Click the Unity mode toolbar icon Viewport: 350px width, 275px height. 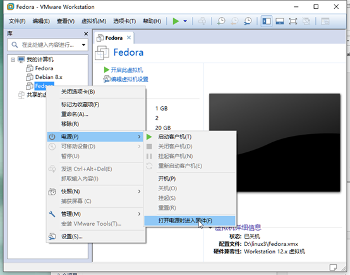pyautogui.click(x=306, y=21)
